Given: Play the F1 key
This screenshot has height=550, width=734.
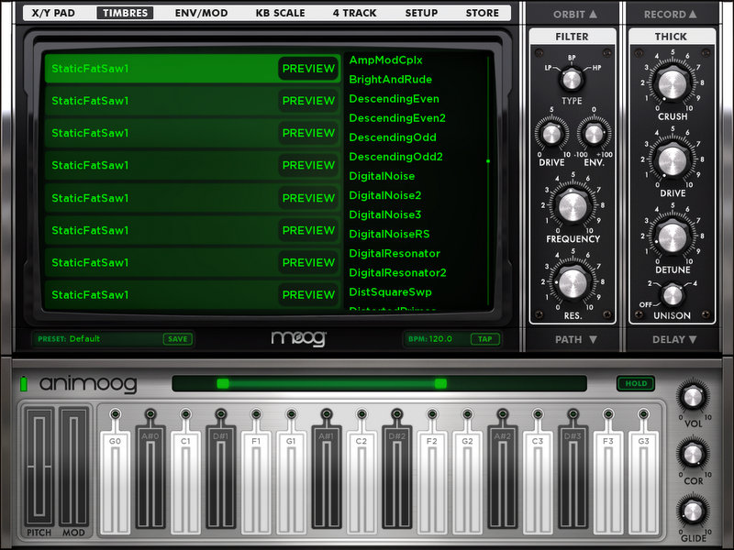Looking at the screenshot, I should 256,482.
